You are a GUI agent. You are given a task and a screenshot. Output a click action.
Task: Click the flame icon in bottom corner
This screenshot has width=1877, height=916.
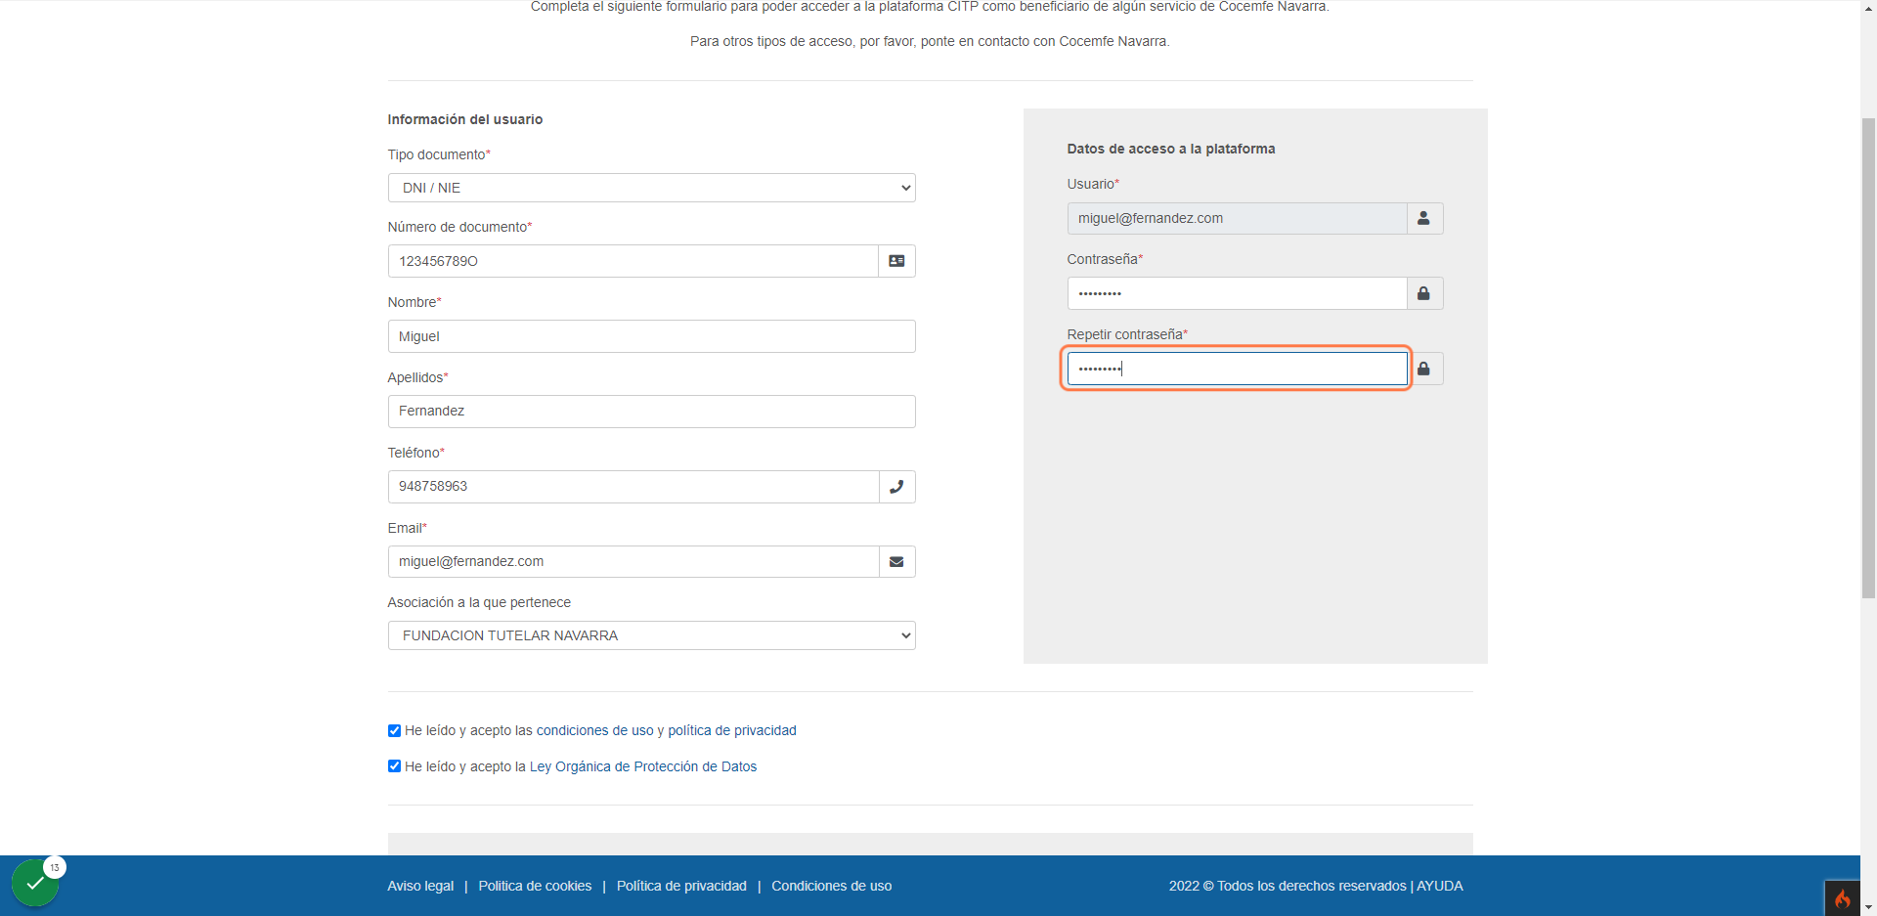1842,898
